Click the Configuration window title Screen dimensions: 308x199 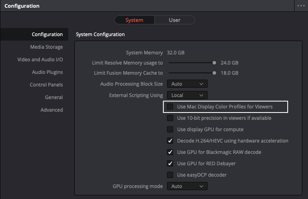click(22, 6)
